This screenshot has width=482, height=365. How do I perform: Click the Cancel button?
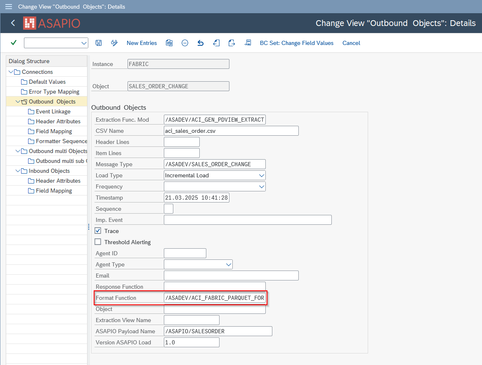[x=351, y=43]
